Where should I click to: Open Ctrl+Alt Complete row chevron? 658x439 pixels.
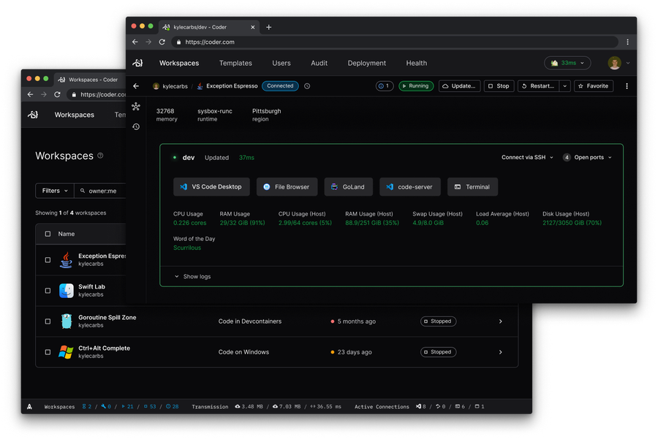click(x=501, y=352)
